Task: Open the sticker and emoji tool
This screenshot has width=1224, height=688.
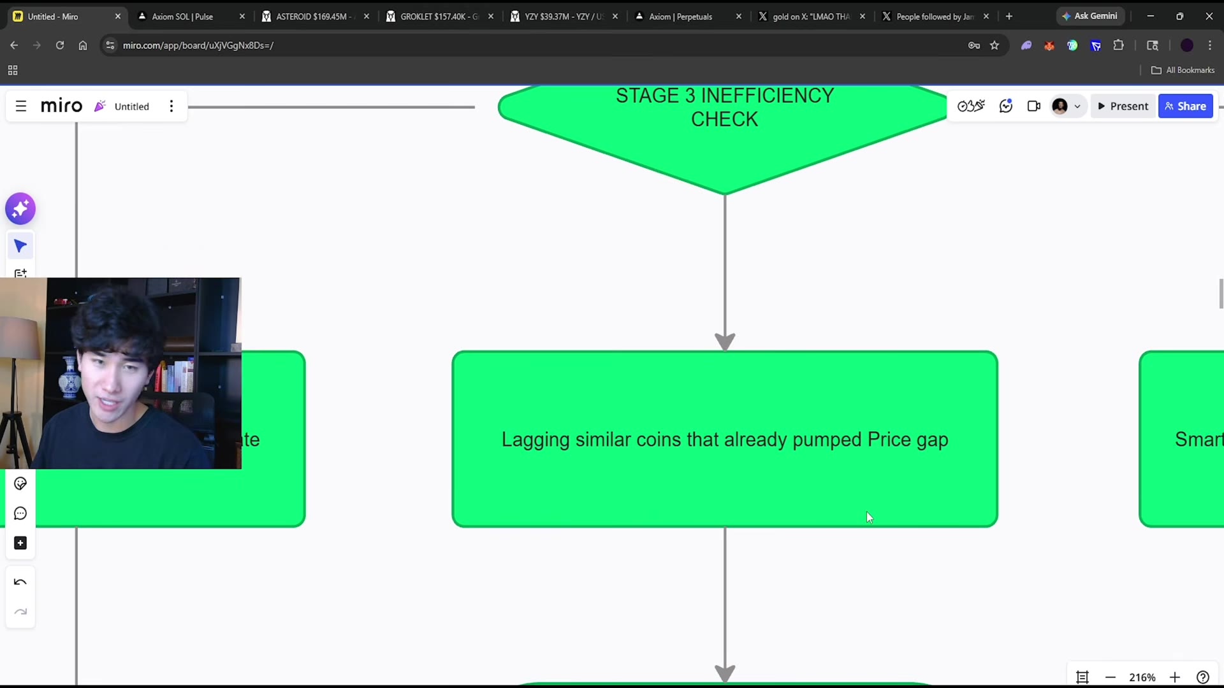Action: 20,484
